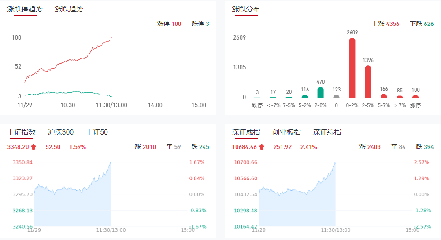Select the 涨跌停趋势 tab
Image resolution: width=441 pixels, height=240 pixels.
25,9
